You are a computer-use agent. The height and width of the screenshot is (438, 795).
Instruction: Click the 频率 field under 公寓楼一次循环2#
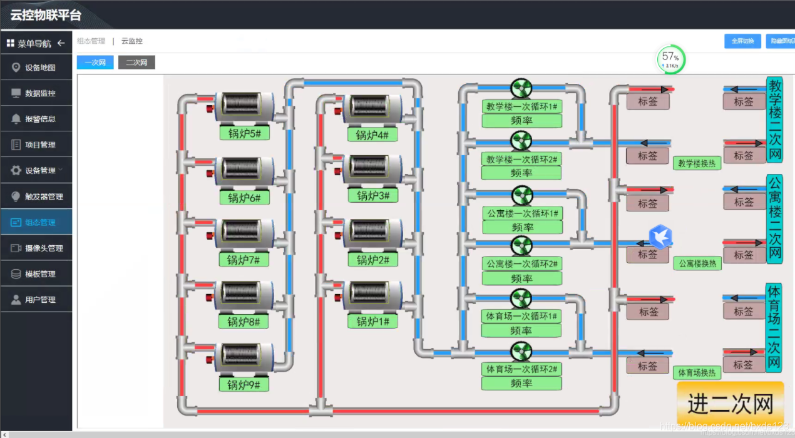coord(521,278)
